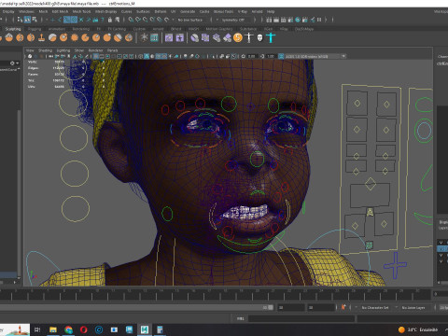Image resolution: width=448 pixels, height=336 pixels.
Task: Click the auto keyframe icon beside range fields
Action: pyautogui.click(x=343, y=307)
